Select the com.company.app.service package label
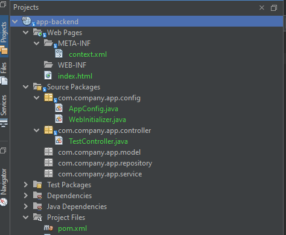Screen dimensions: 286x235 pos(100,174)
